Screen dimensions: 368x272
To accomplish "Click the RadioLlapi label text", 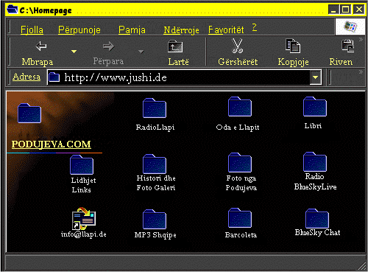I will pos(155,128).
